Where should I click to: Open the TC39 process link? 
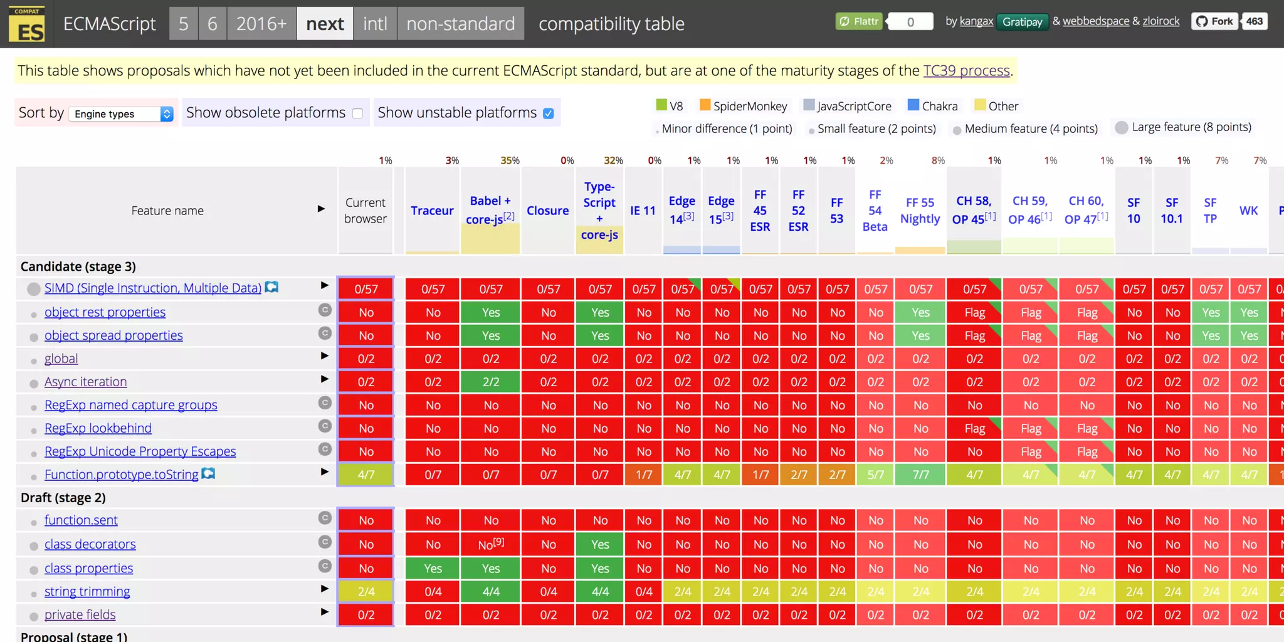(x=966, y=70)
